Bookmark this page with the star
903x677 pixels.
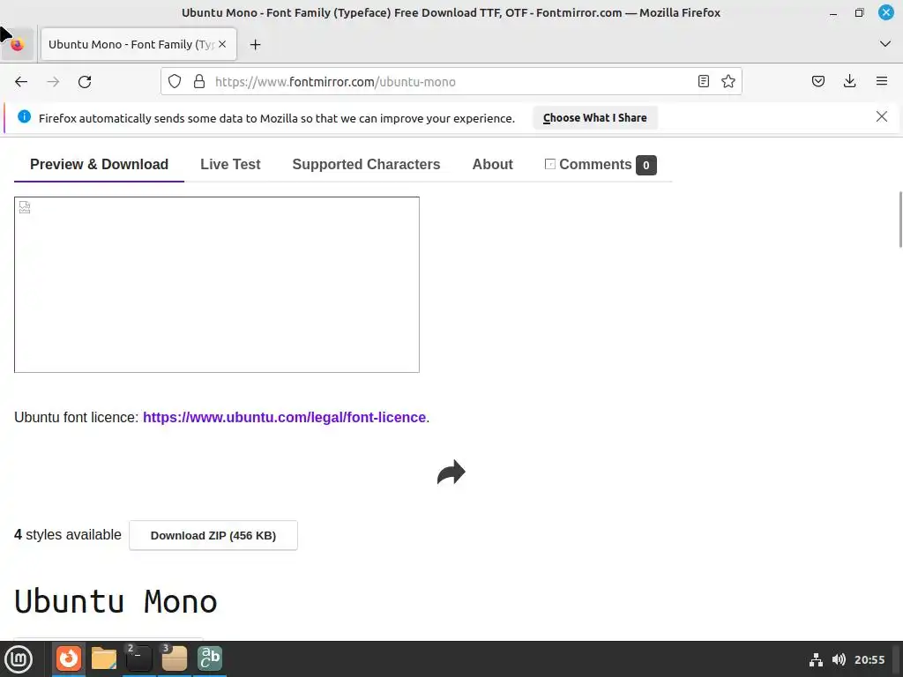tap(728, 82)
